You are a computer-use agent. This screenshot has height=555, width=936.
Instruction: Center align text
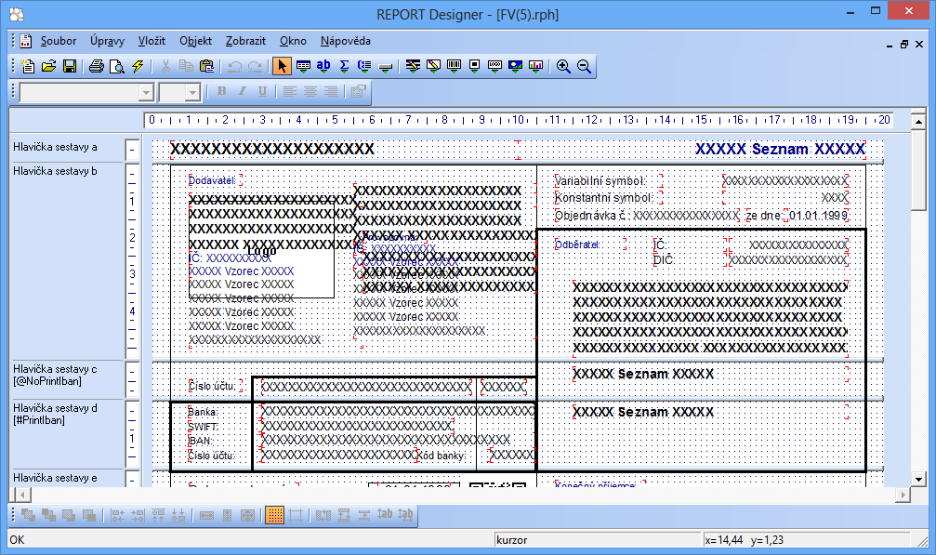click(310, 91)
